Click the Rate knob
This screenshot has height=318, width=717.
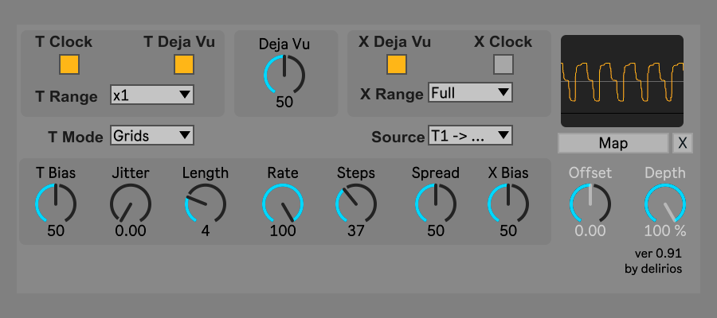[283, 204]
